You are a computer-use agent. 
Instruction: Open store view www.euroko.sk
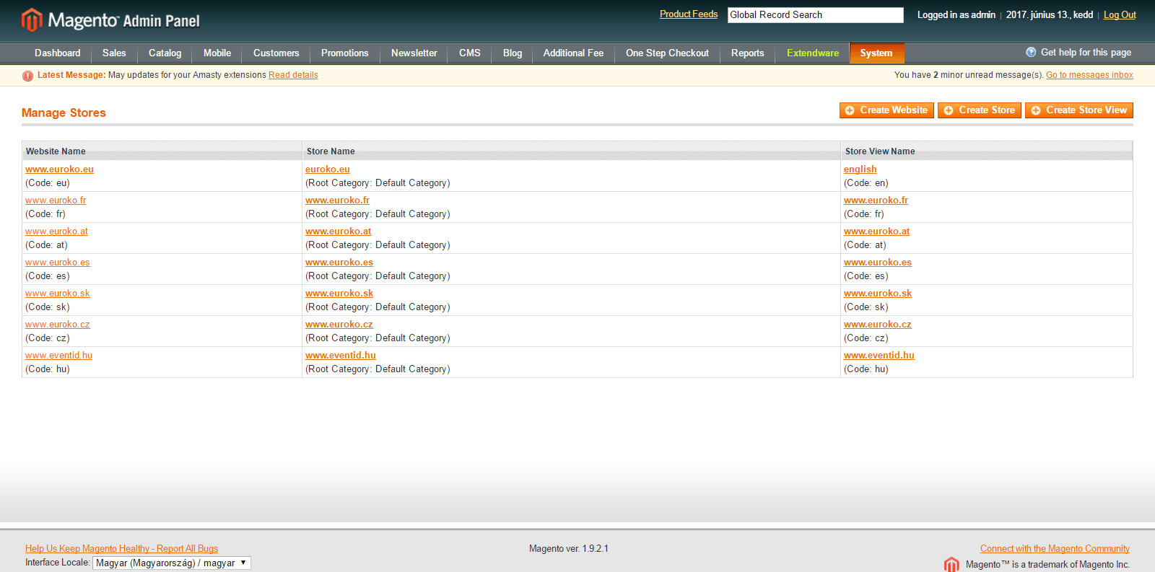pyautogui.click(x=878, y=294)
